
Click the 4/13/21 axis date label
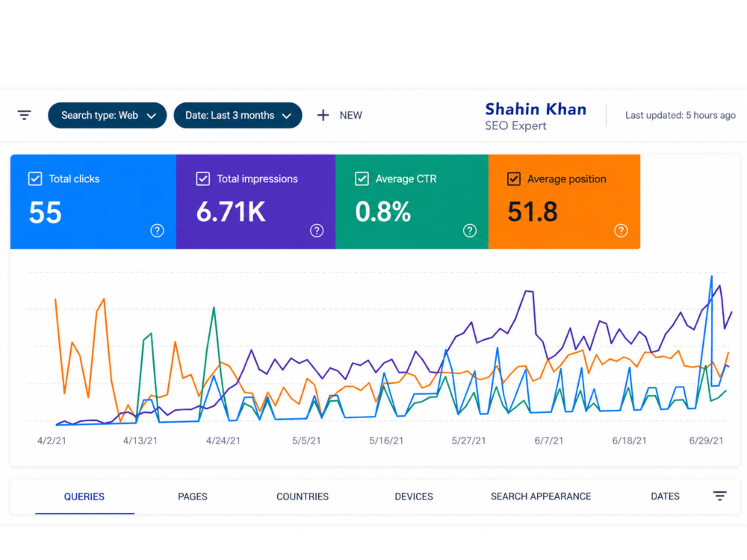coord(140,441)
